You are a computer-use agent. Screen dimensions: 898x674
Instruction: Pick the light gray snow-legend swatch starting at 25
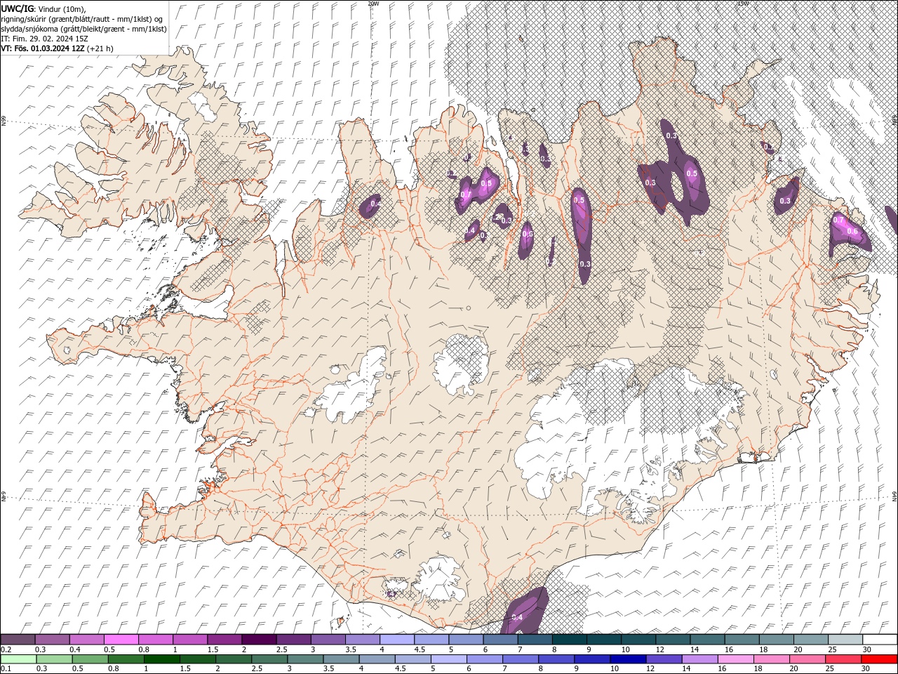(x=845, y=640)
